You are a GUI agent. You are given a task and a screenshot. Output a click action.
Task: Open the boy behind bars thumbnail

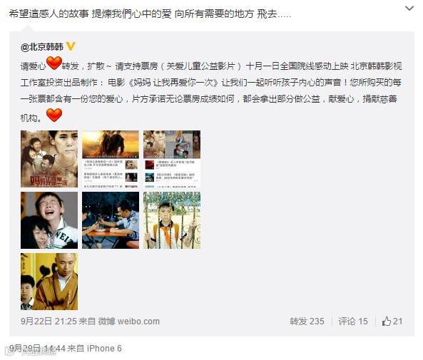point(172,220)
